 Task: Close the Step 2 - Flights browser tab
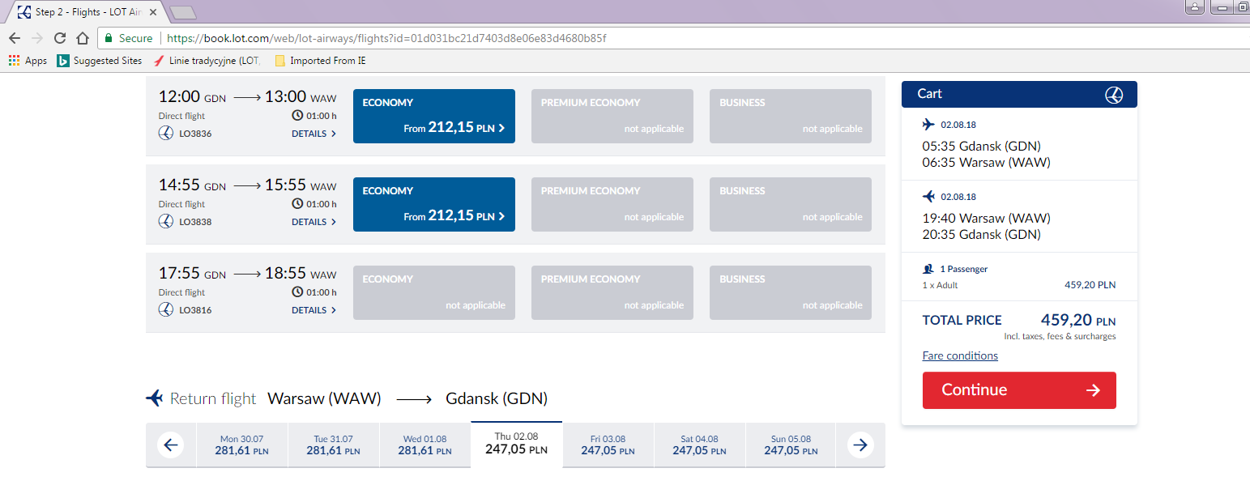tap(153, 12)
